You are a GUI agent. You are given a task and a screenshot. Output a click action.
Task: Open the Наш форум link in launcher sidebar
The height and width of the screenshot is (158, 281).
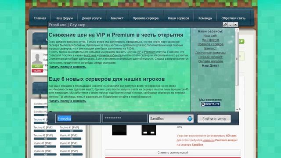point(210,40)
